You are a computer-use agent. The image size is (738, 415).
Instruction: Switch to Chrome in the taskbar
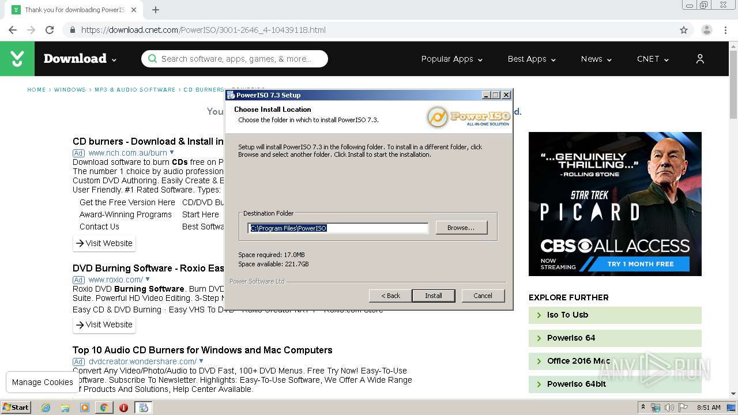coord(104,408)
